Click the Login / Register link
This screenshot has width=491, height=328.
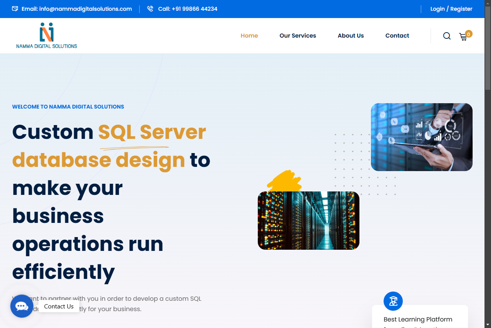[451, 9]
